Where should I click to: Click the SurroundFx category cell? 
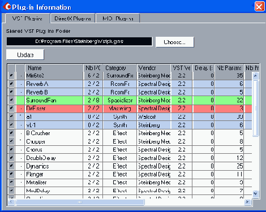(x=120, y=76)
